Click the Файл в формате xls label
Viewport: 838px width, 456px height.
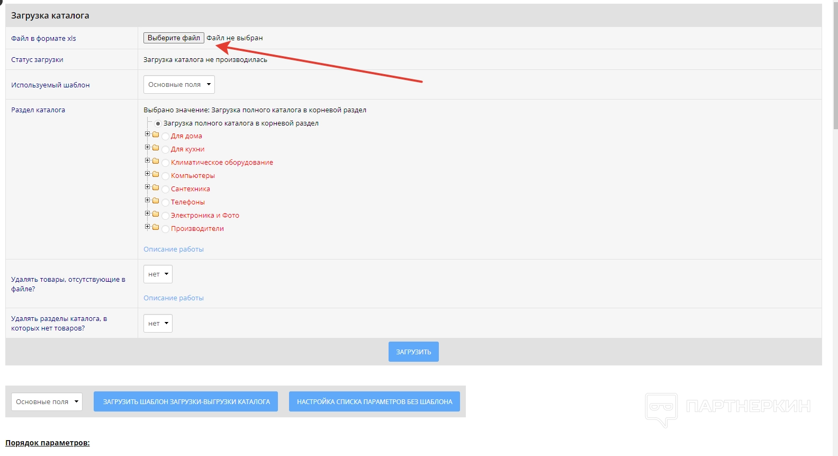43,38
